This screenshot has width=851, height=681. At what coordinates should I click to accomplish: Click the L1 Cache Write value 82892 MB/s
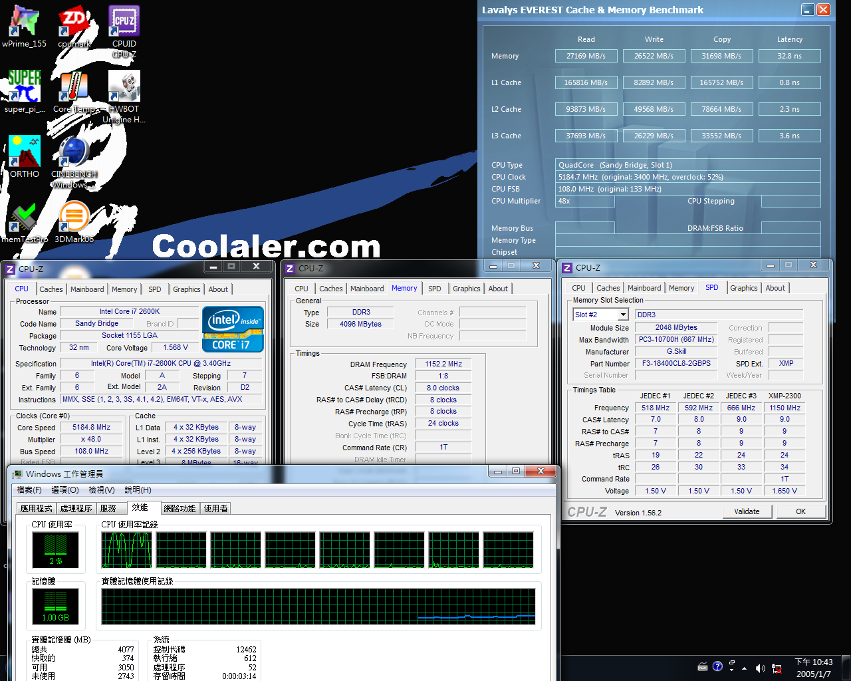(654, 82)
